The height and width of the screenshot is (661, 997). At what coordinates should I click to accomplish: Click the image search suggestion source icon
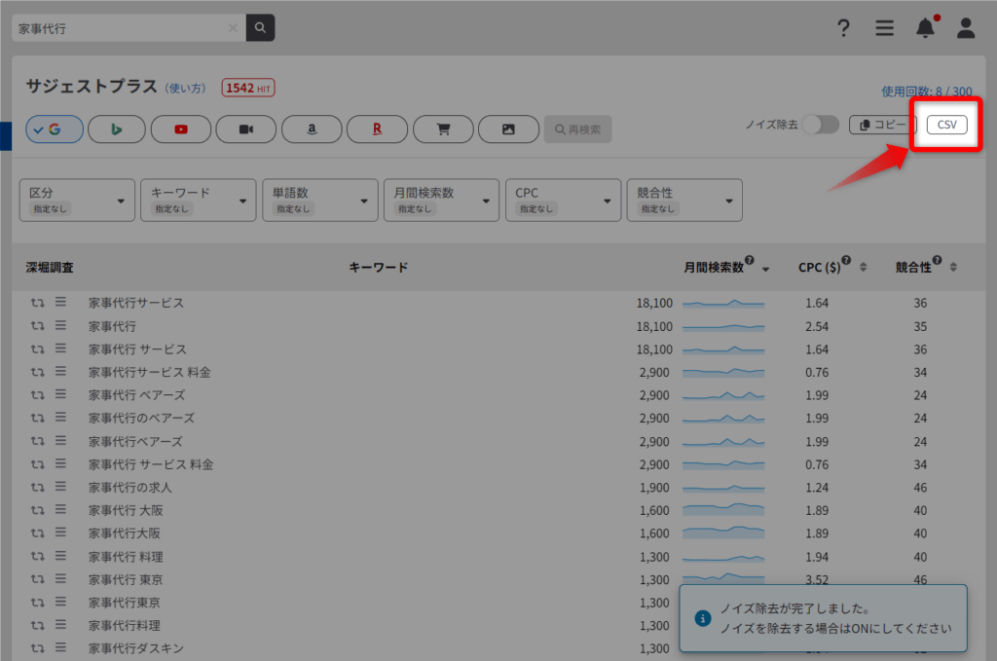point(508,129)
